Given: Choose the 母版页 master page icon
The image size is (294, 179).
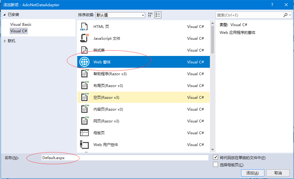Looking at the screenshot, I should click(84, 133).
